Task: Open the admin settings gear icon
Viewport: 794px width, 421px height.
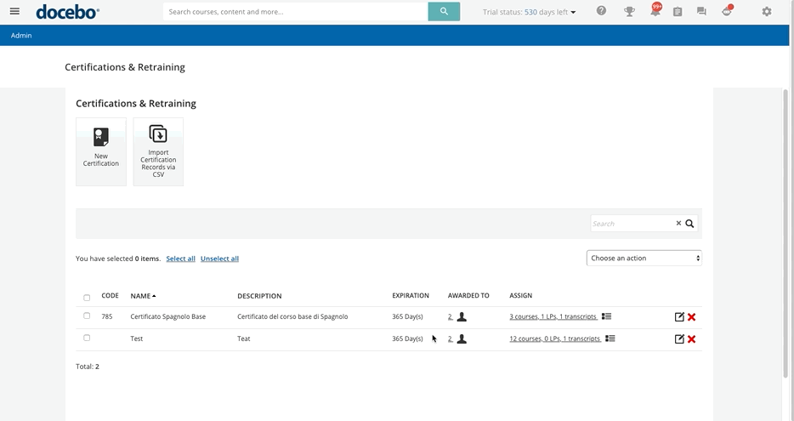Action: click(x=767, y=11)
